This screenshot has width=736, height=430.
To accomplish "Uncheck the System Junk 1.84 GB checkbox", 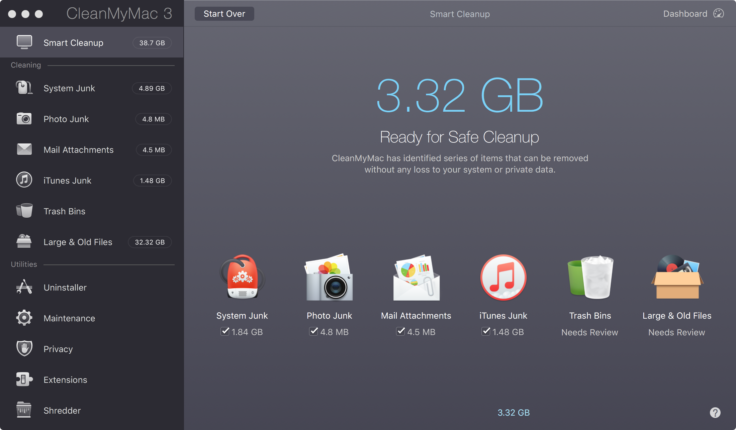I will (225, 331).
